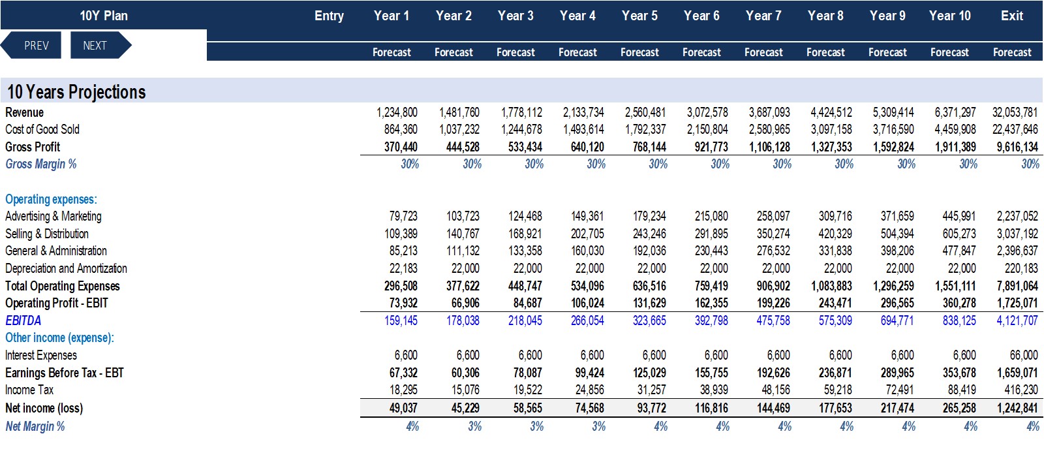Select Exit revenue cell 32,053,781
Image resolution: width=1044 pixels, height=453 pixels.
(x=1015, y=112)
